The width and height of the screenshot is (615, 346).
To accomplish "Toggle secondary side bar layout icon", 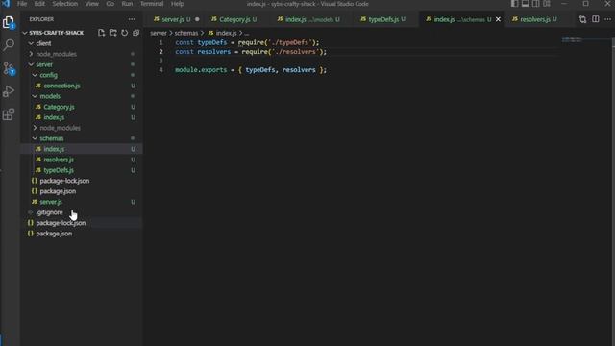I will pos(535,4).
